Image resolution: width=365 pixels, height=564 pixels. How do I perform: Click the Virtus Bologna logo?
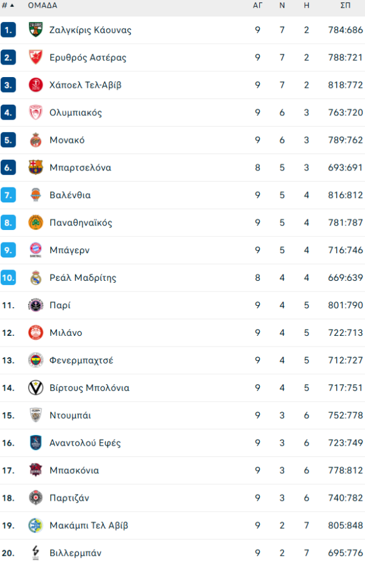point(36,388)
